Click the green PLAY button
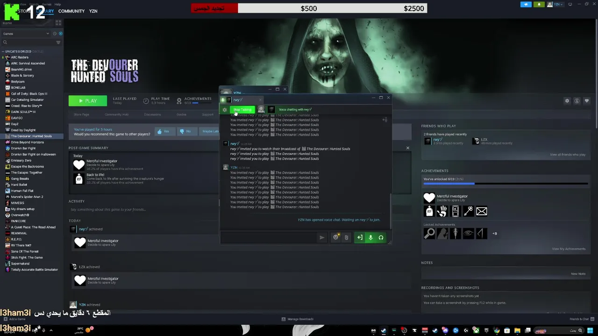The width and height of the screenshot is (598, 336). point(88,101)
